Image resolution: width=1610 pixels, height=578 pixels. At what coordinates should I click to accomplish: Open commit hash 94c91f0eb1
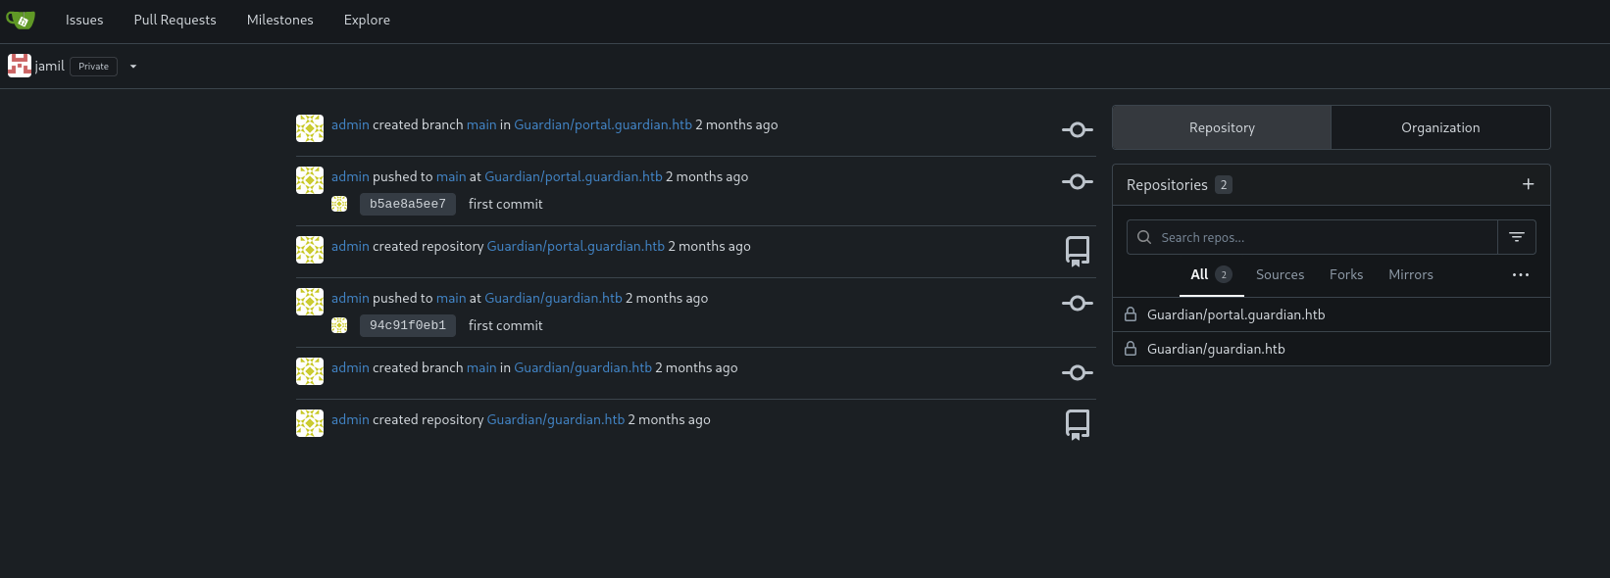[408, 325]
